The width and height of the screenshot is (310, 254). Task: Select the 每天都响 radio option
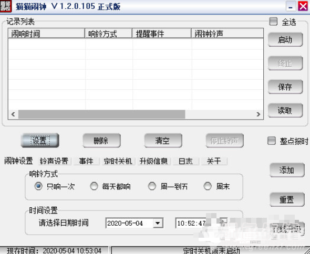(x=94, y=186)
